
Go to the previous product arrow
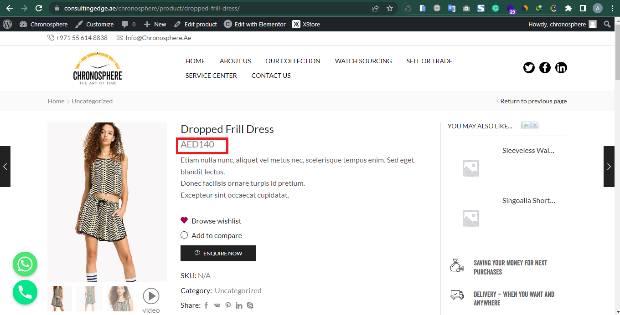click(x=5, y=167)
